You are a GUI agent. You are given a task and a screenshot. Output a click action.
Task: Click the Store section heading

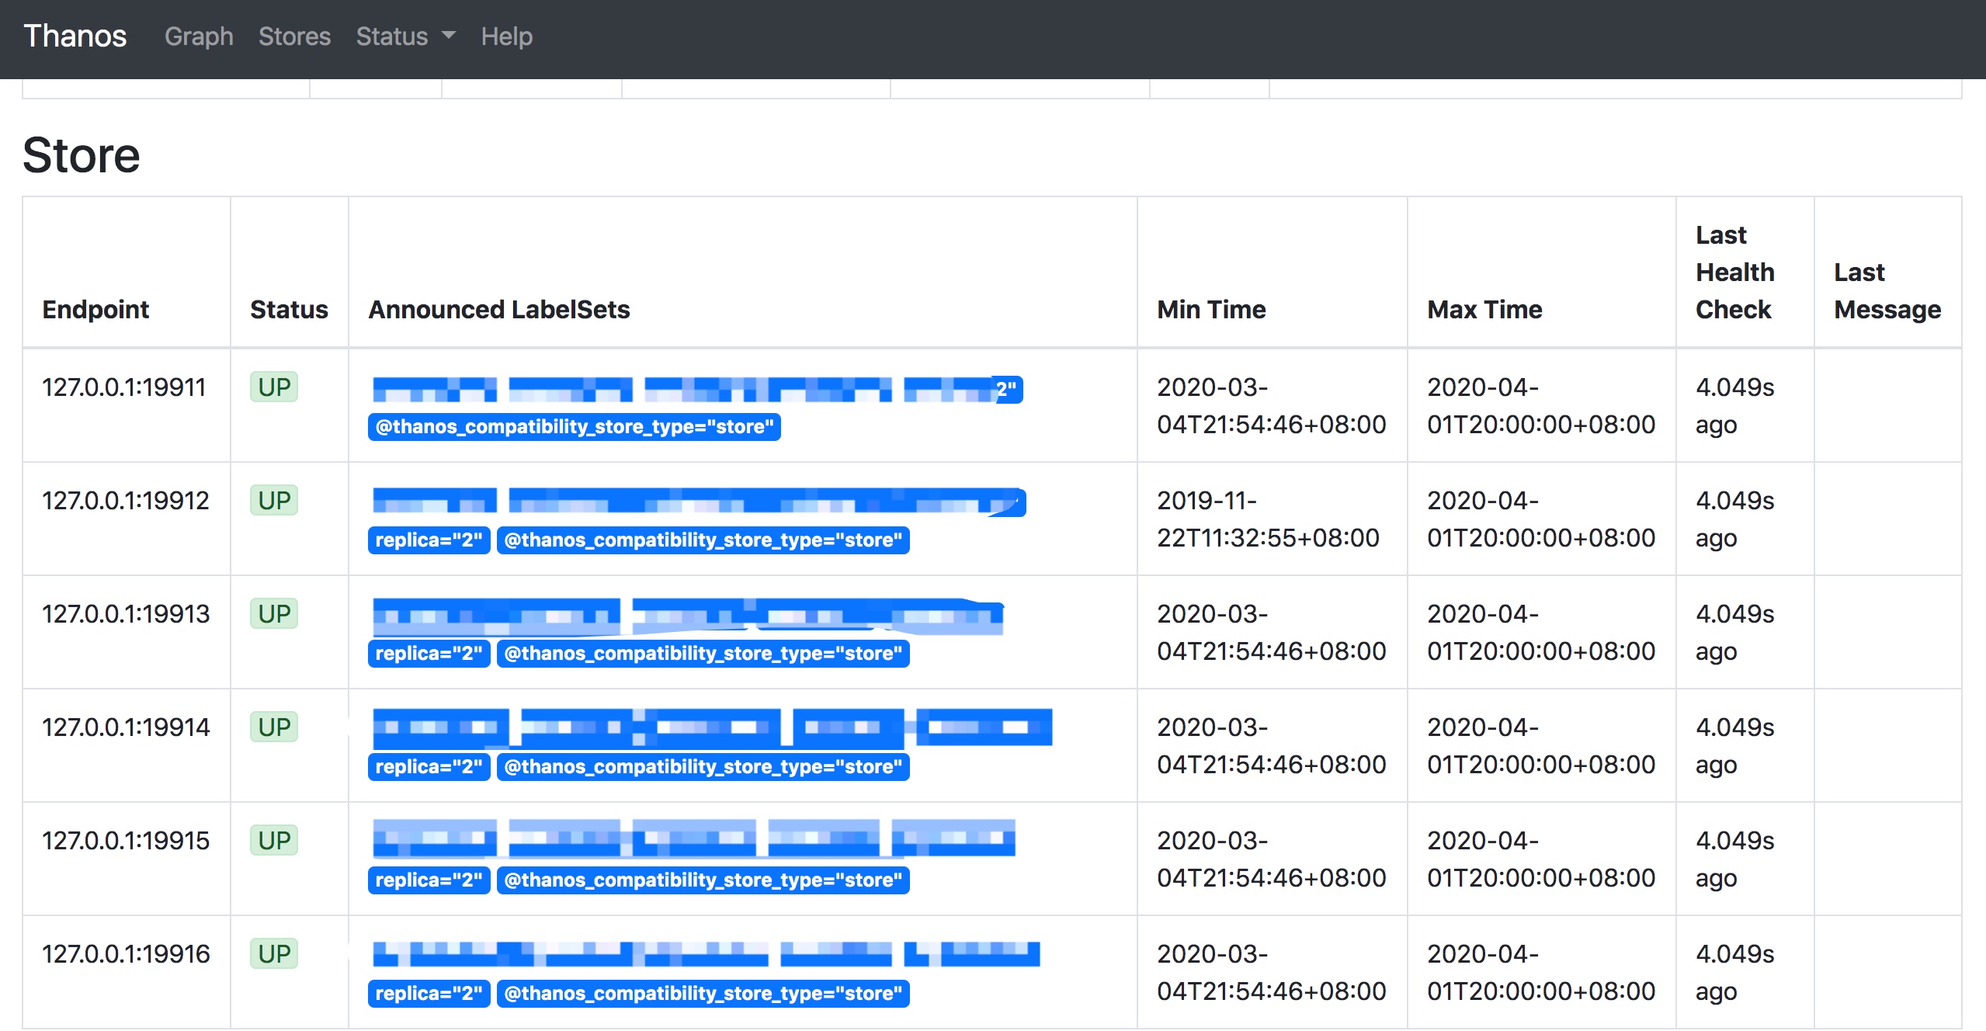pyautogui.click(x=82, y=155)
